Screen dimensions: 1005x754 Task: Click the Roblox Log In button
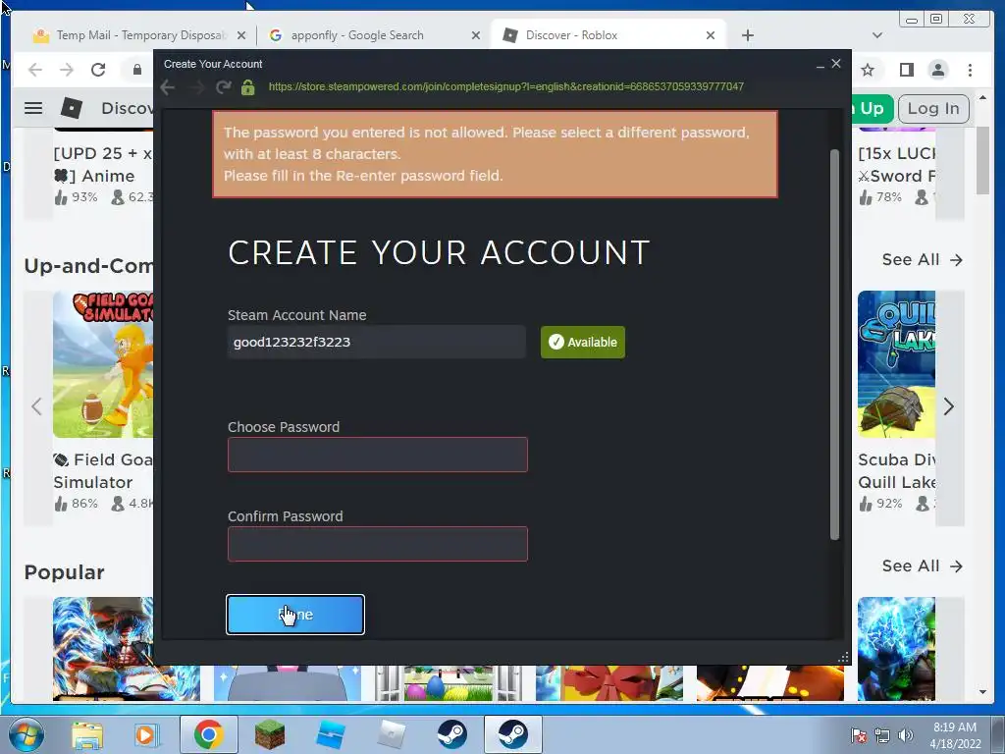(933, 108)
